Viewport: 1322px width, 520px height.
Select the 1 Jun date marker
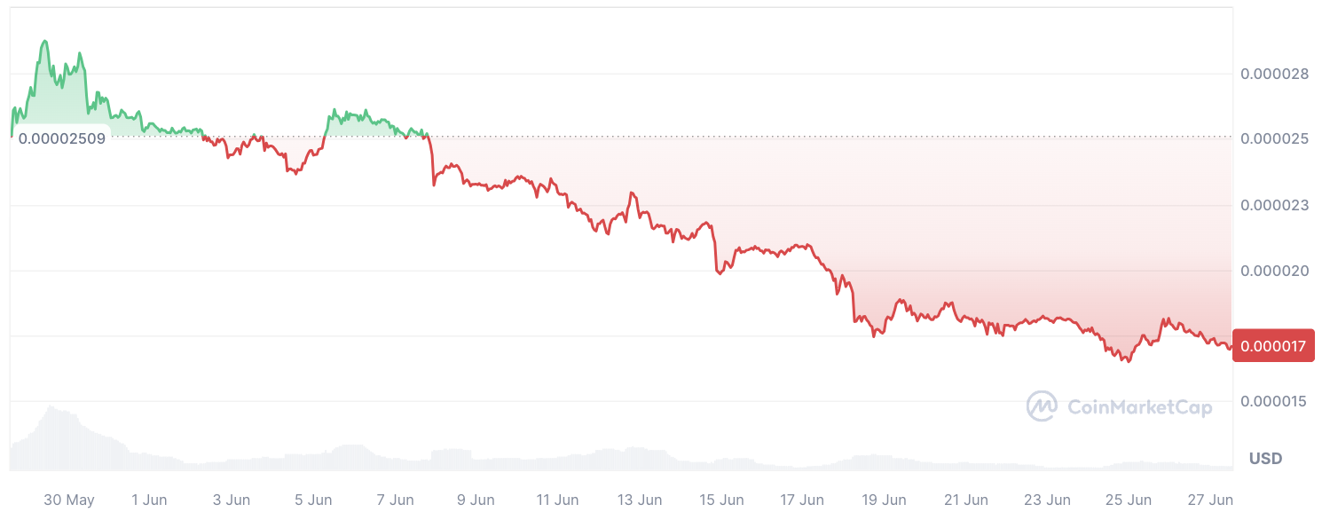[x=149, y=500]
